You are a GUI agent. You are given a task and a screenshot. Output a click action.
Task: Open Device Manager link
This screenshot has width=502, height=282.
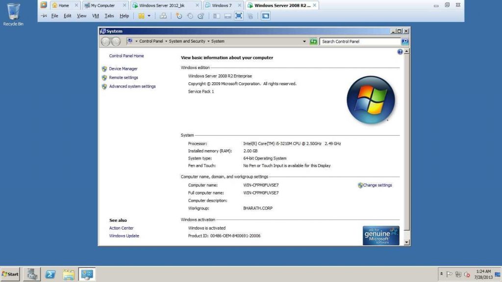(x=123, y=69)
